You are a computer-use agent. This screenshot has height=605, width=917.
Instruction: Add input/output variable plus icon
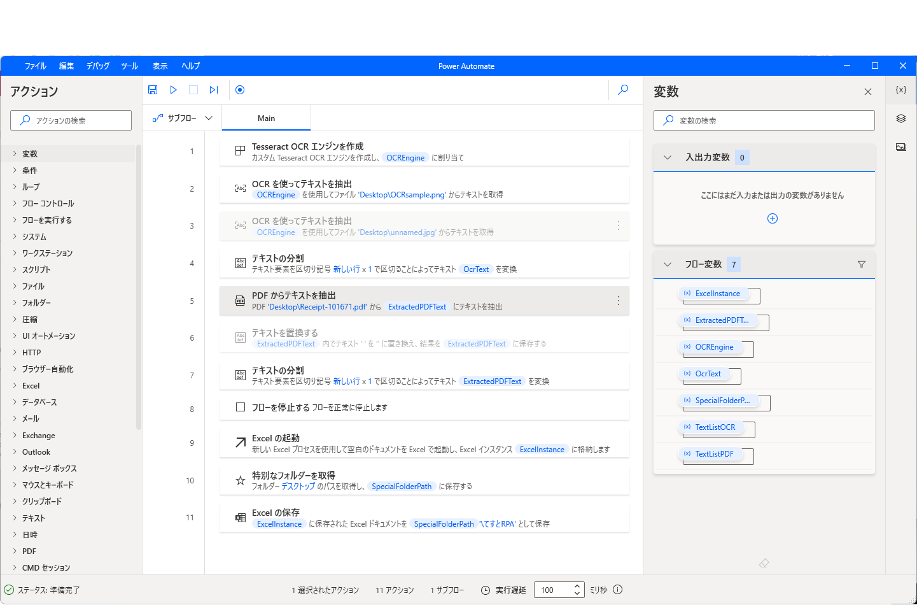[x=773, y=218]
